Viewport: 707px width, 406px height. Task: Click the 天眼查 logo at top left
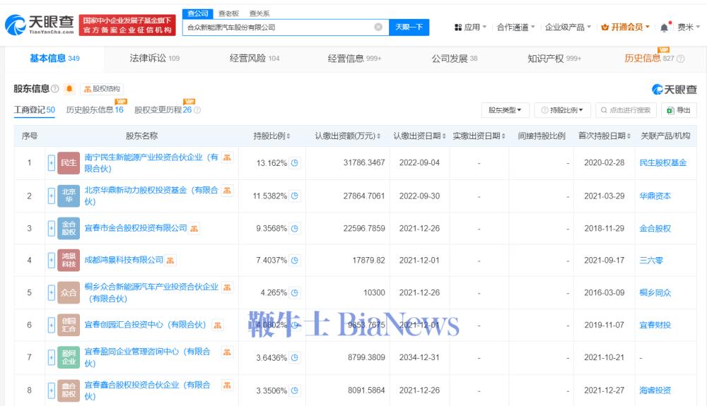(x=40, y=24)
